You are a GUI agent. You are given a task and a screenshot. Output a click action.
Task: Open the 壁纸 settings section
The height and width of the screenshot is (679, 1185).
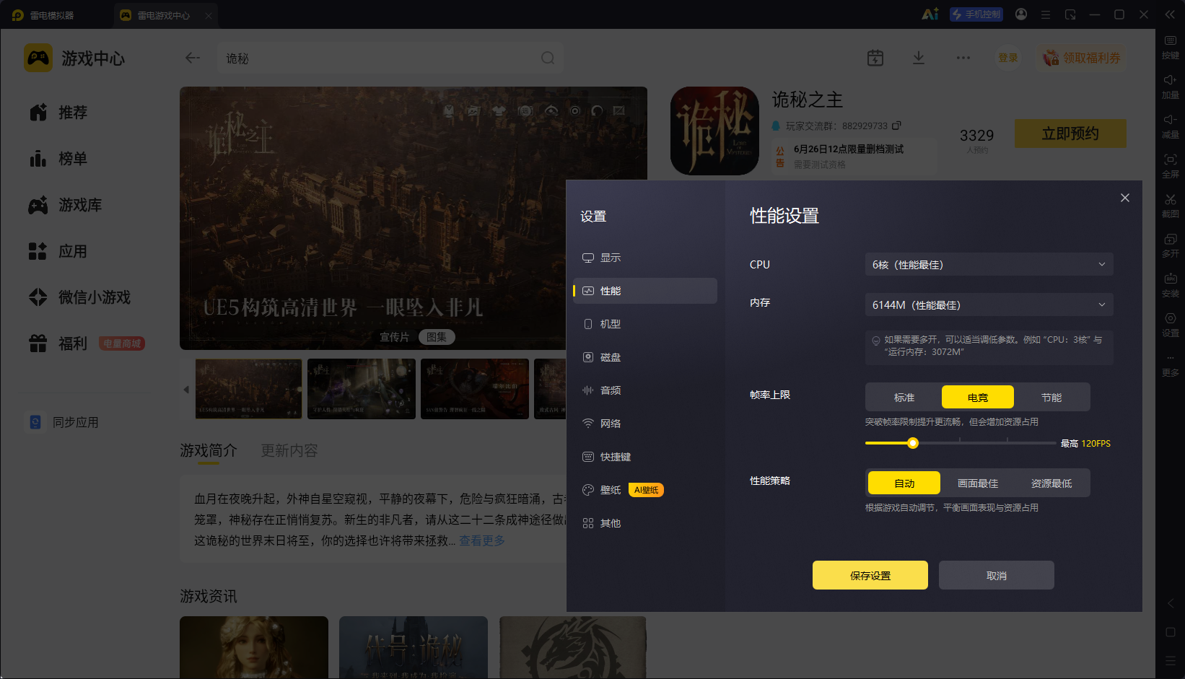pyautogui.click(x=644, y=490)
